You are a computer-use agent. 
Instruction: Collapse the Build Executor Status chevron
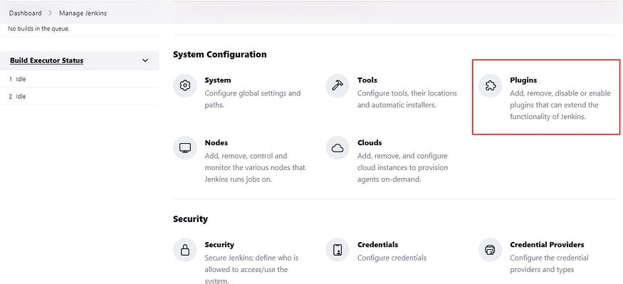(145, 61)
